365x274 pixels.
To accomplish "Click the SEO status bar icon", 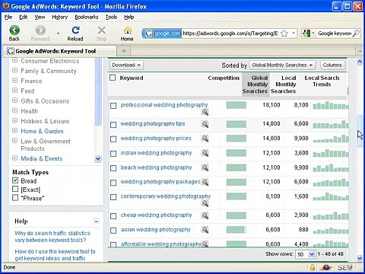I will coord(344,267).
